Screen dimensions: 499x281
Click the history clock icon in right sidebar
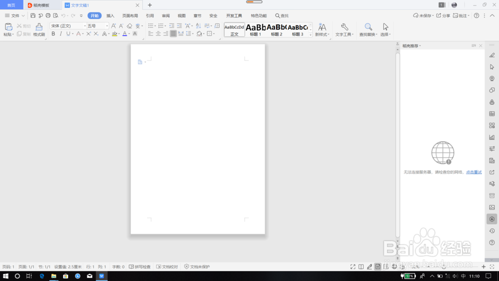[x=492, y=231]
